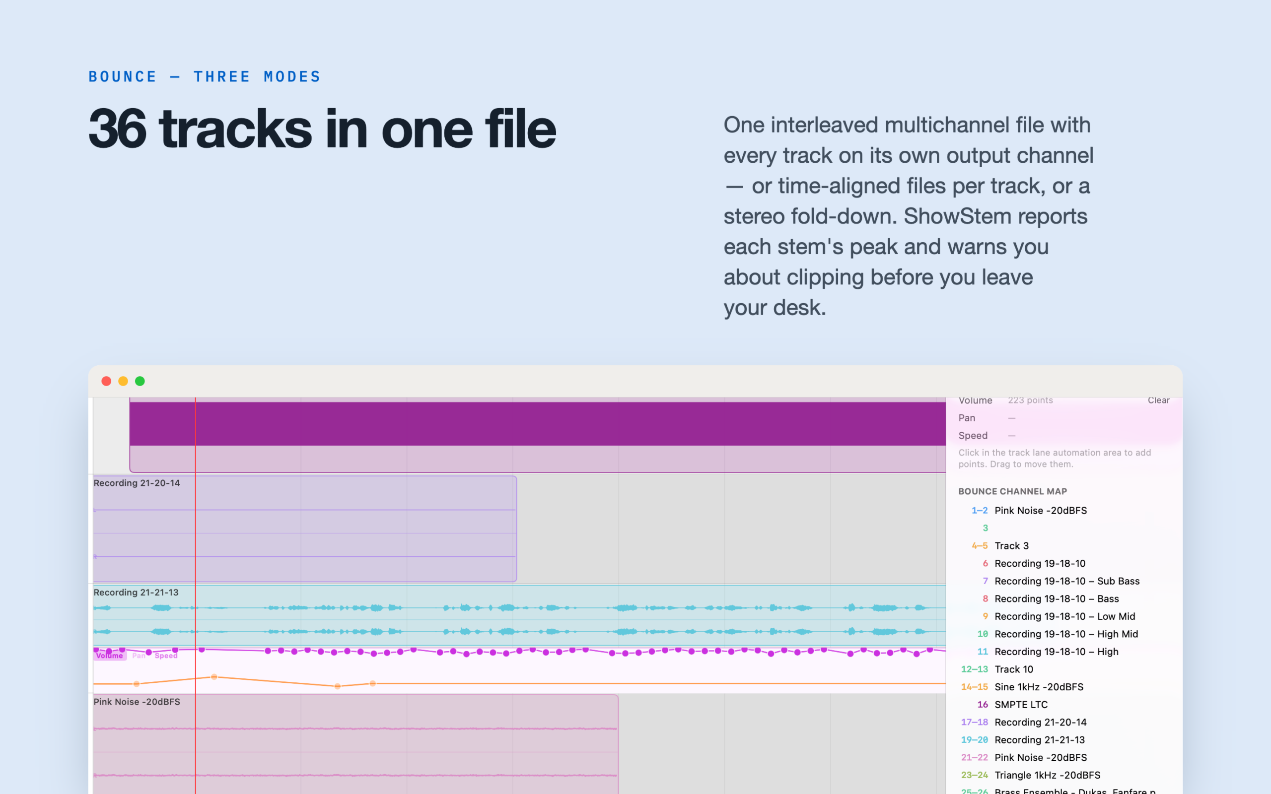This screenshot has height=794, width=1271.
Task: Select the Recording 21-20-14 clip in timeline
Action: (x=305, y=529)
